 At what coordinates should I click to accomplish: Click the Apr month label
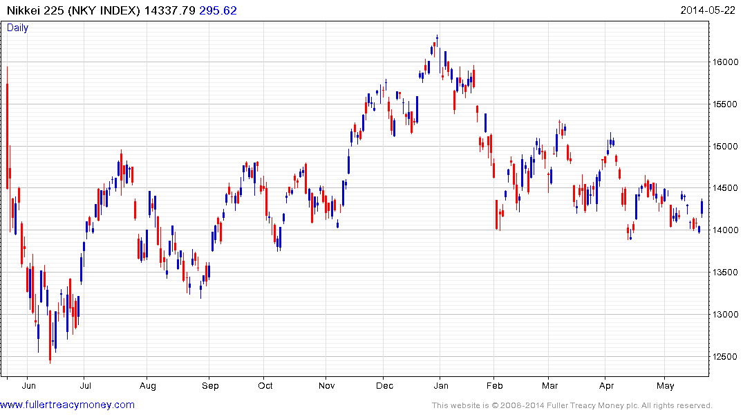(x=607, y=385)
